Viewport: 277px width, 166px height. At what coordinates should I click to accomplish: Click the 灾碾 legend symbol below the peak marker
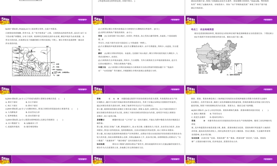(x=53, y=75)
